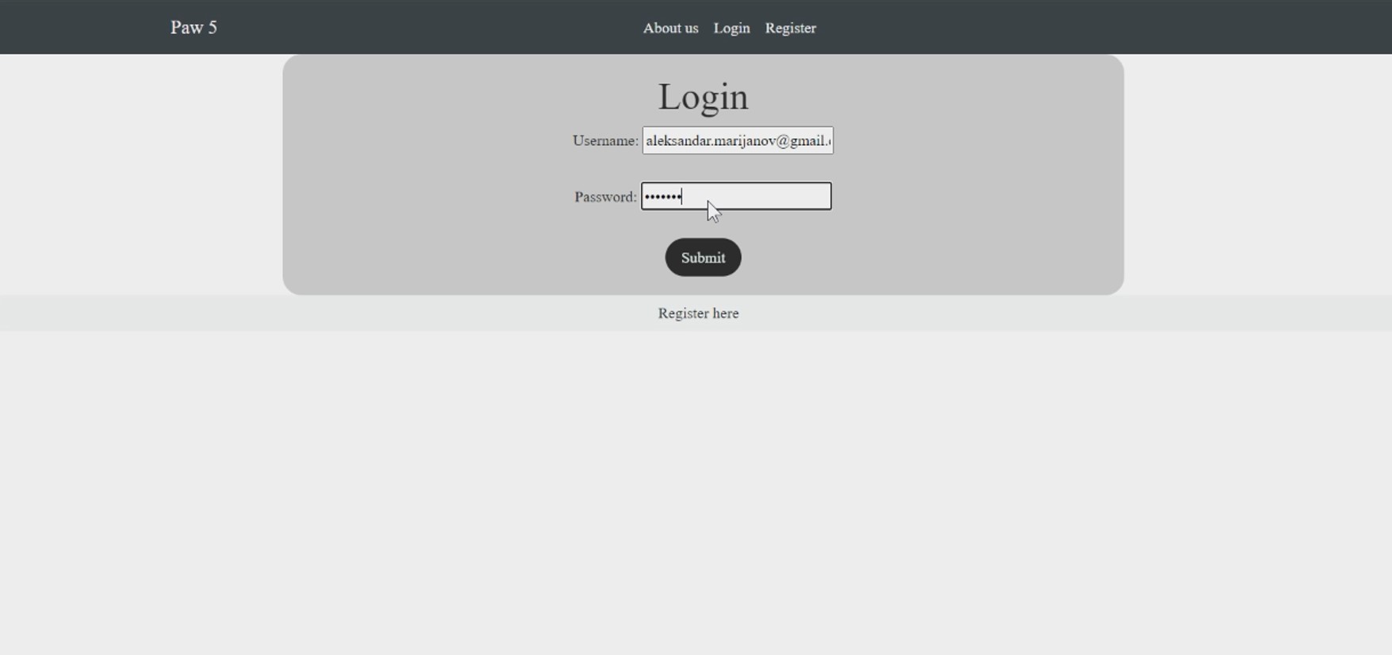Click the email text in Username box
The height and width of the screenshot is (655, 1392).
pyautogui.click(x=736, y=141)
